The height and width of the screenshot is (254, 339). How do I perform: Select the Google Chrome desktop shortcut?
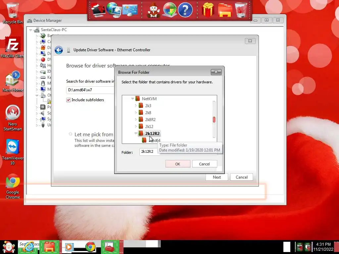(x=13, y=187)
